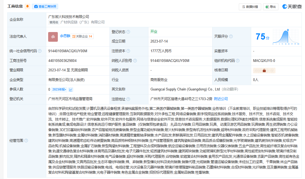Click the orange bell alert icon
The height and width of the screenshot is (179, 305).
[27, 6]
